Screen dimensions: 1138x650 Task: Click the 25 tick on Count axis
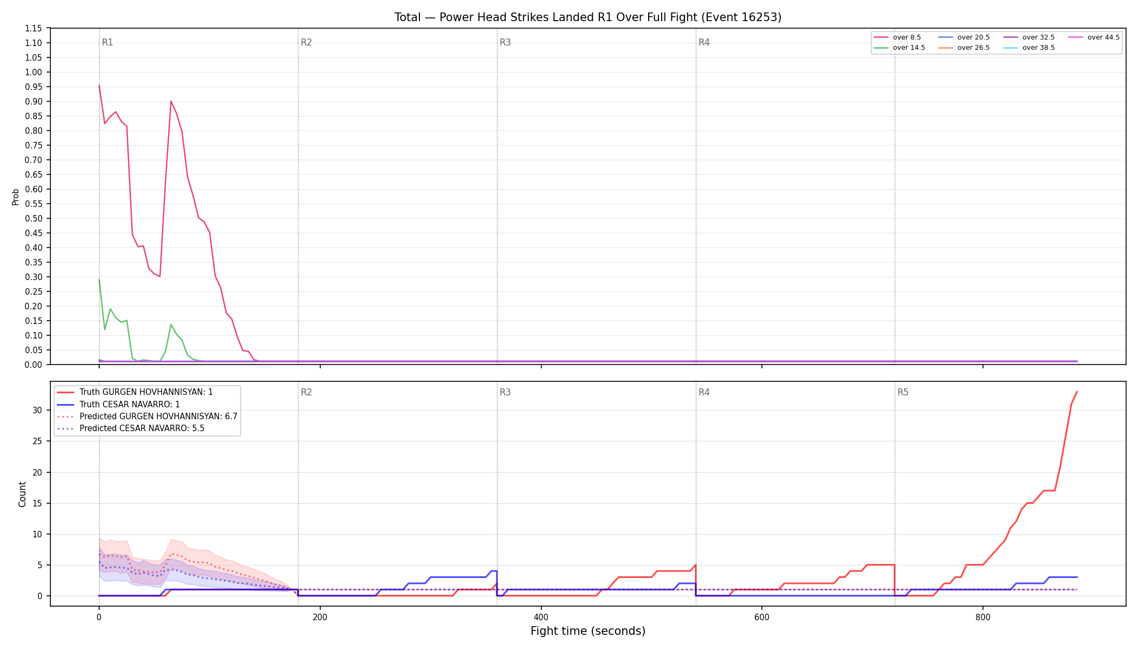pyautogui.click(x=37, y=441)
